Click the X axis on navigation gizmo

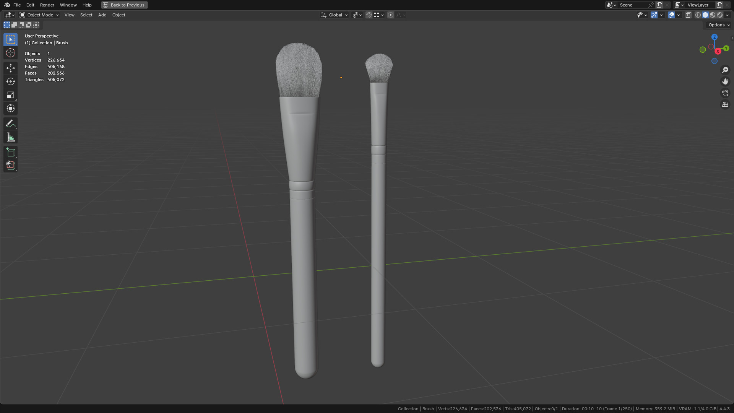[718, 51]
